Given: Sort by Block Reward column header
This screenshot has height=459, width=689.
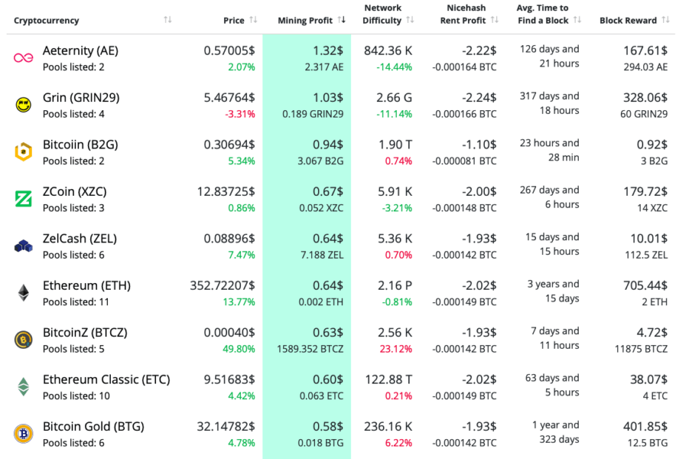Looking at the screenshot, I should pyautogui.click(x=665, y=20).
